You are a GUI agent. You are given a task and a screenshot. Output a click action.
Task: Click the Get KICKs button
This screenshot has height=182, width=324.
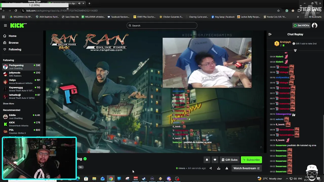pyautogui.click(x=301, y=26)
